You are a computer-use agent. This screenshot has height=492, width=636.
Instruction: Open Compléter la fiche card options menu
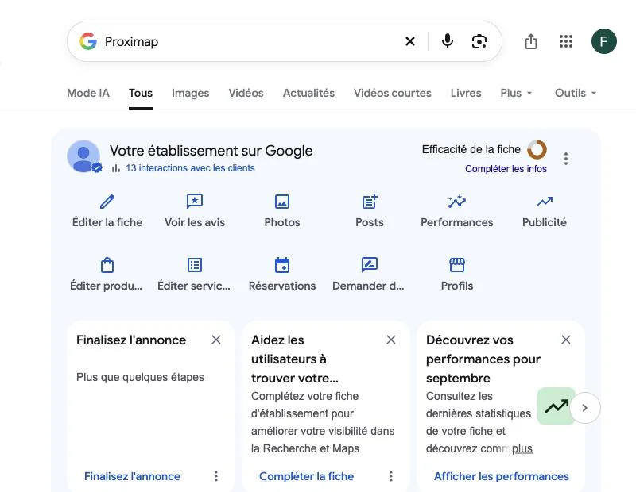coord(391,476)
